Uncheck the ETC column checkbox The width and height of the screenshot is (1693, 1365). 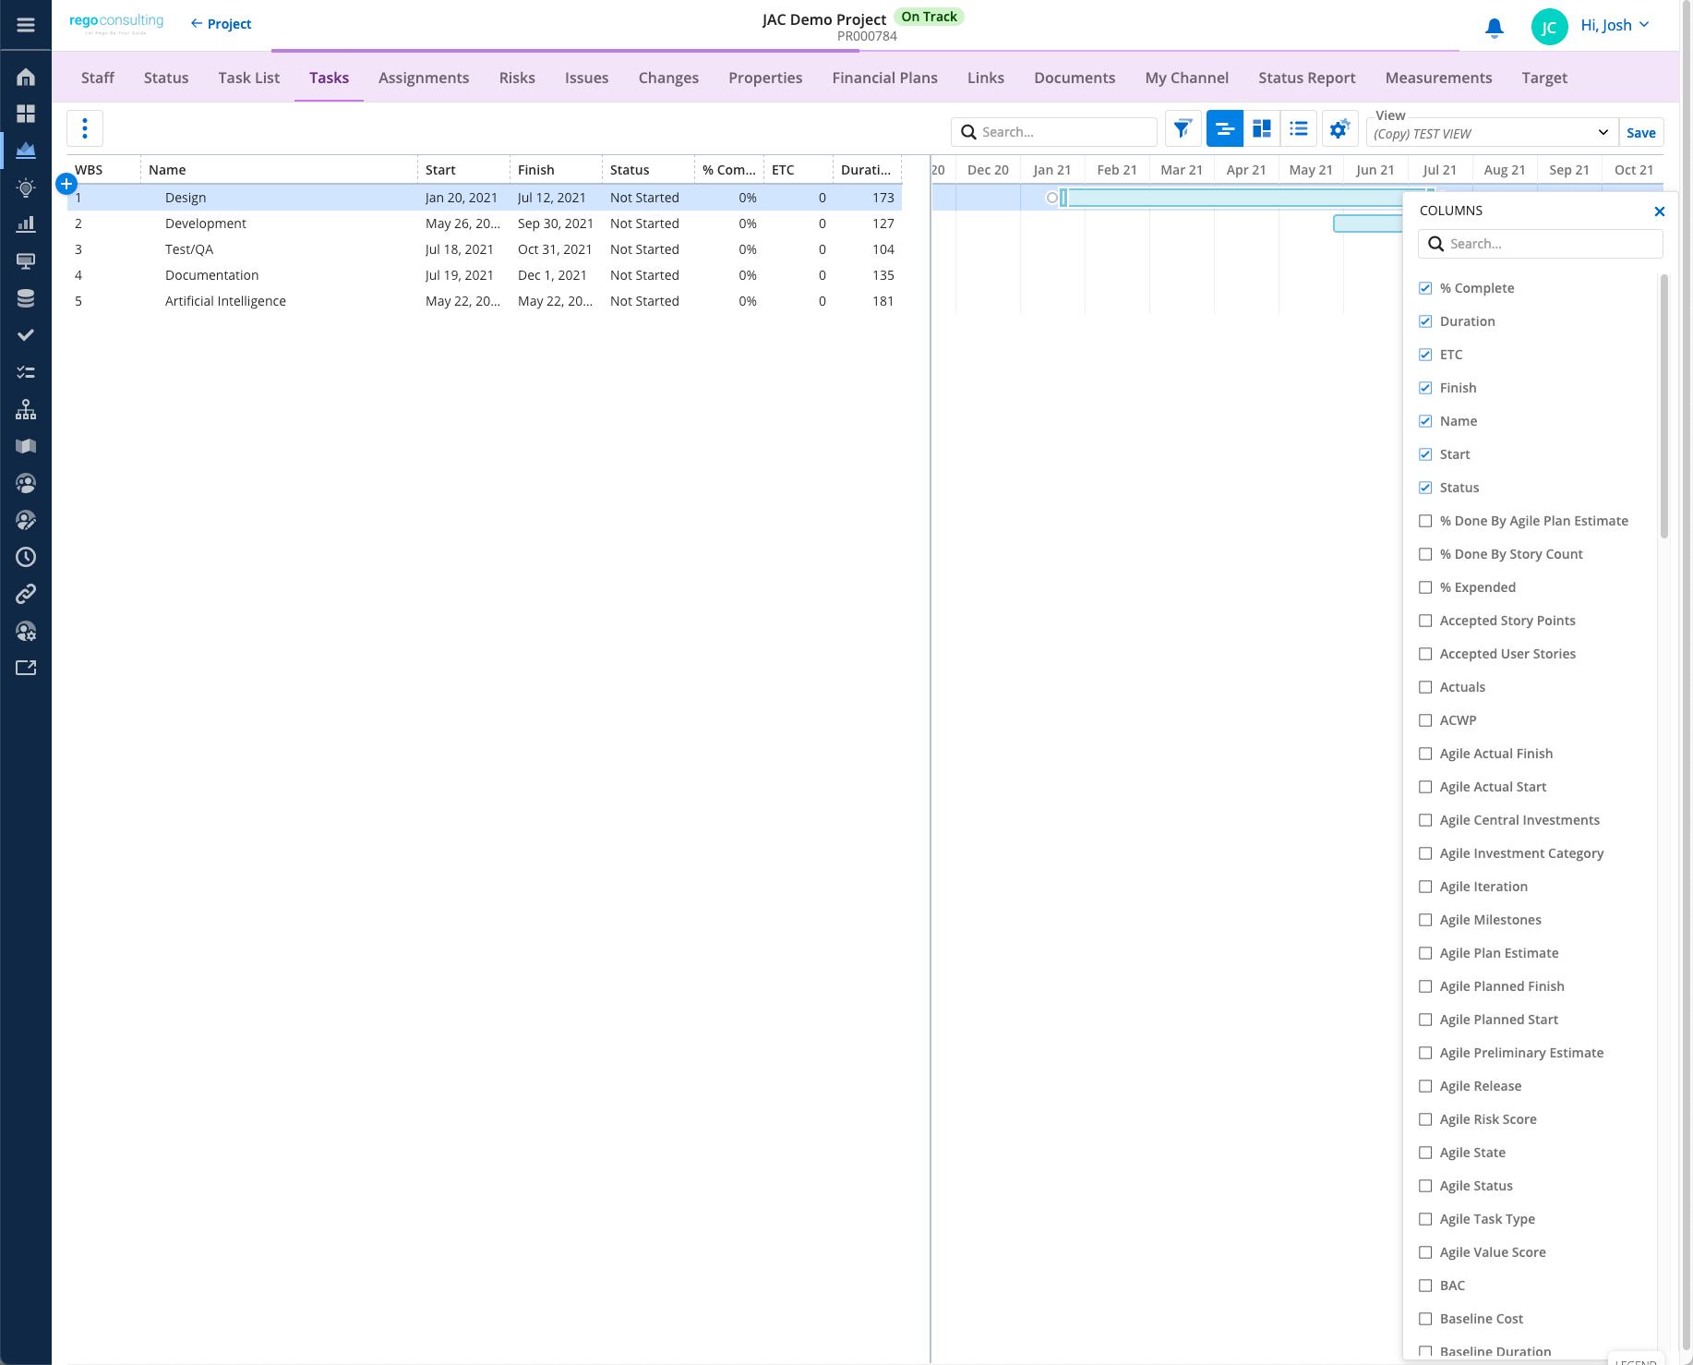[1425, 355]
